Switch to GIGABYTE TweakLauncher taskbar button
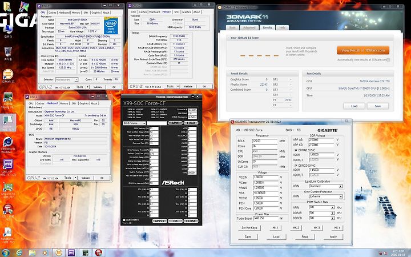Viewport: 411px width, 257px height. [99, 253]
